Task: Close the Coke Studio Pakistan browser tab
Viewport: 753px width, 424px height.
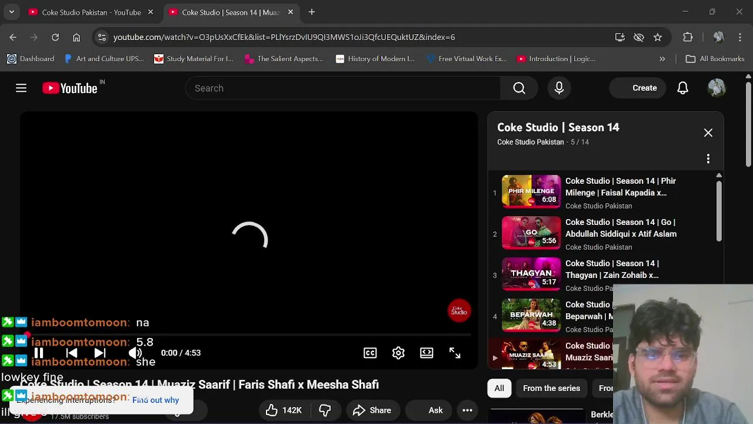Action: pos(151,12)
